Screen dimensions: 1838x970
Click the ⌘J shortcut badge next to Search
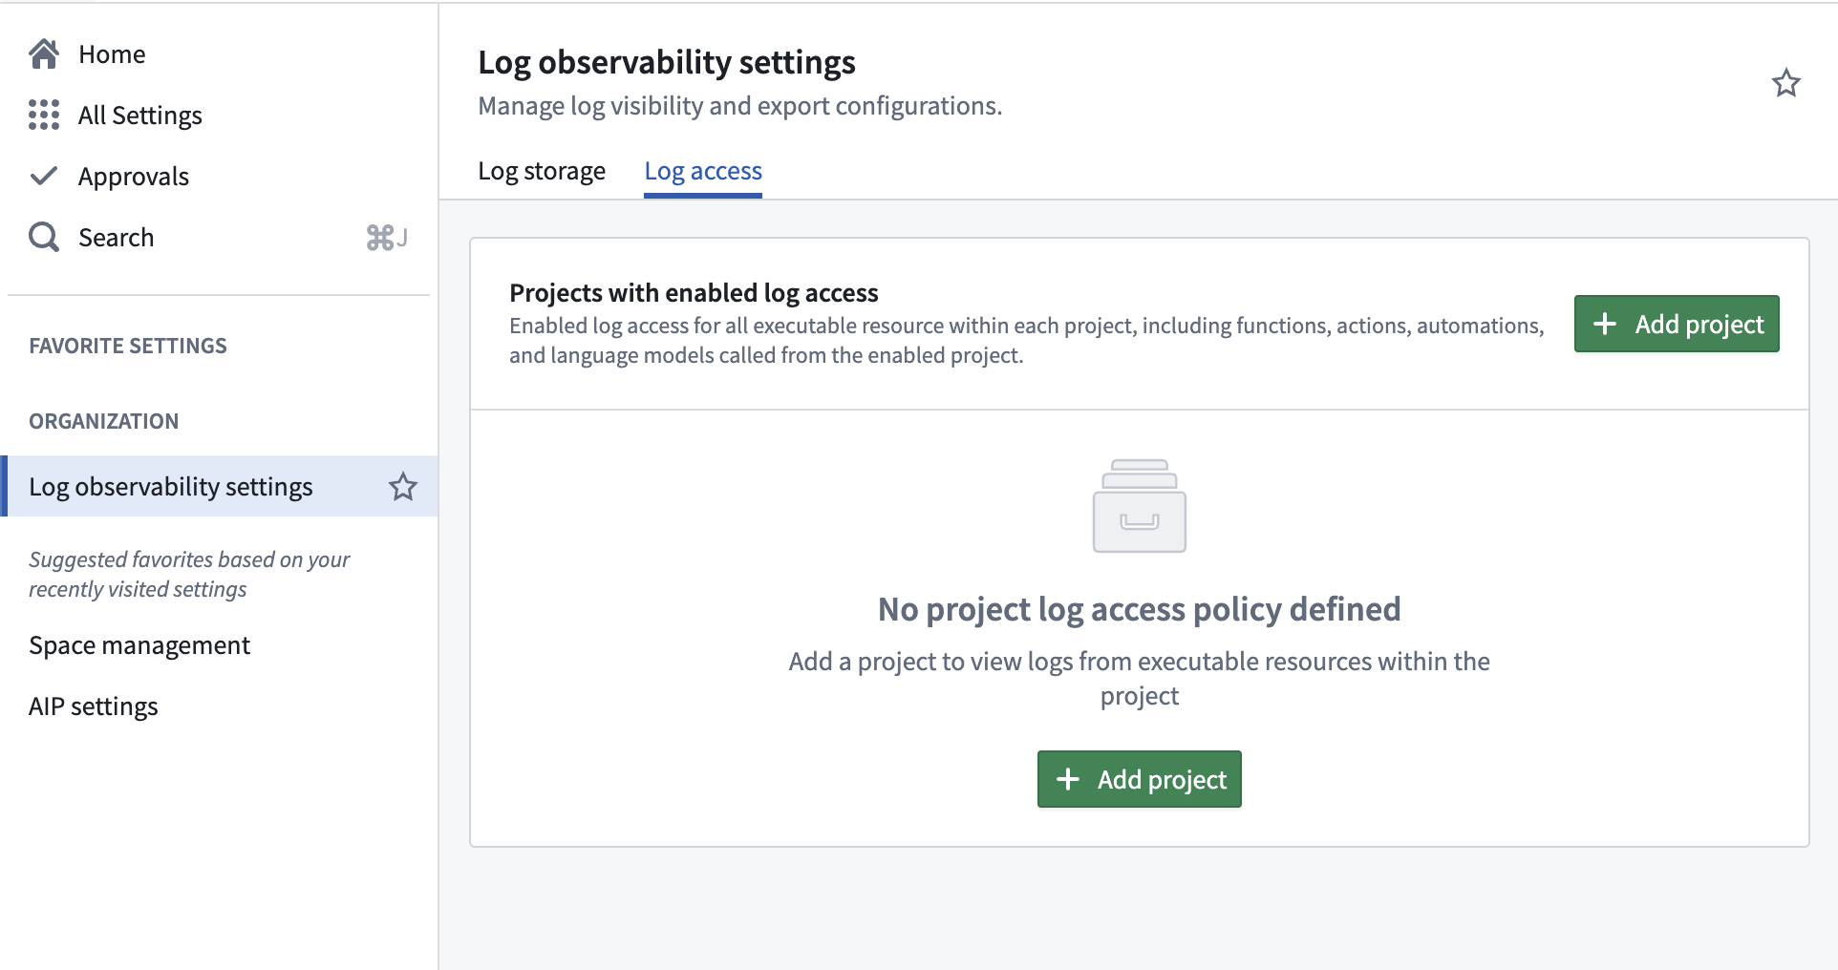[x=386, y=238]
